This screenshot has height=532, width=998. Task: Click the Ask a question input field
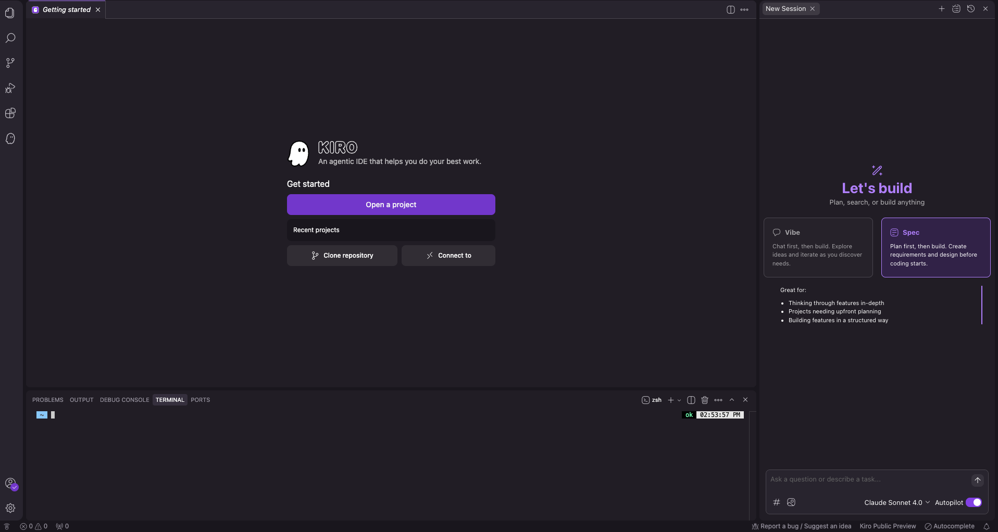click(x=868, y=479)
